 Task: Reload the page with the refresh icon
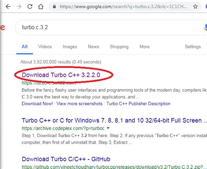pos(30,7)
